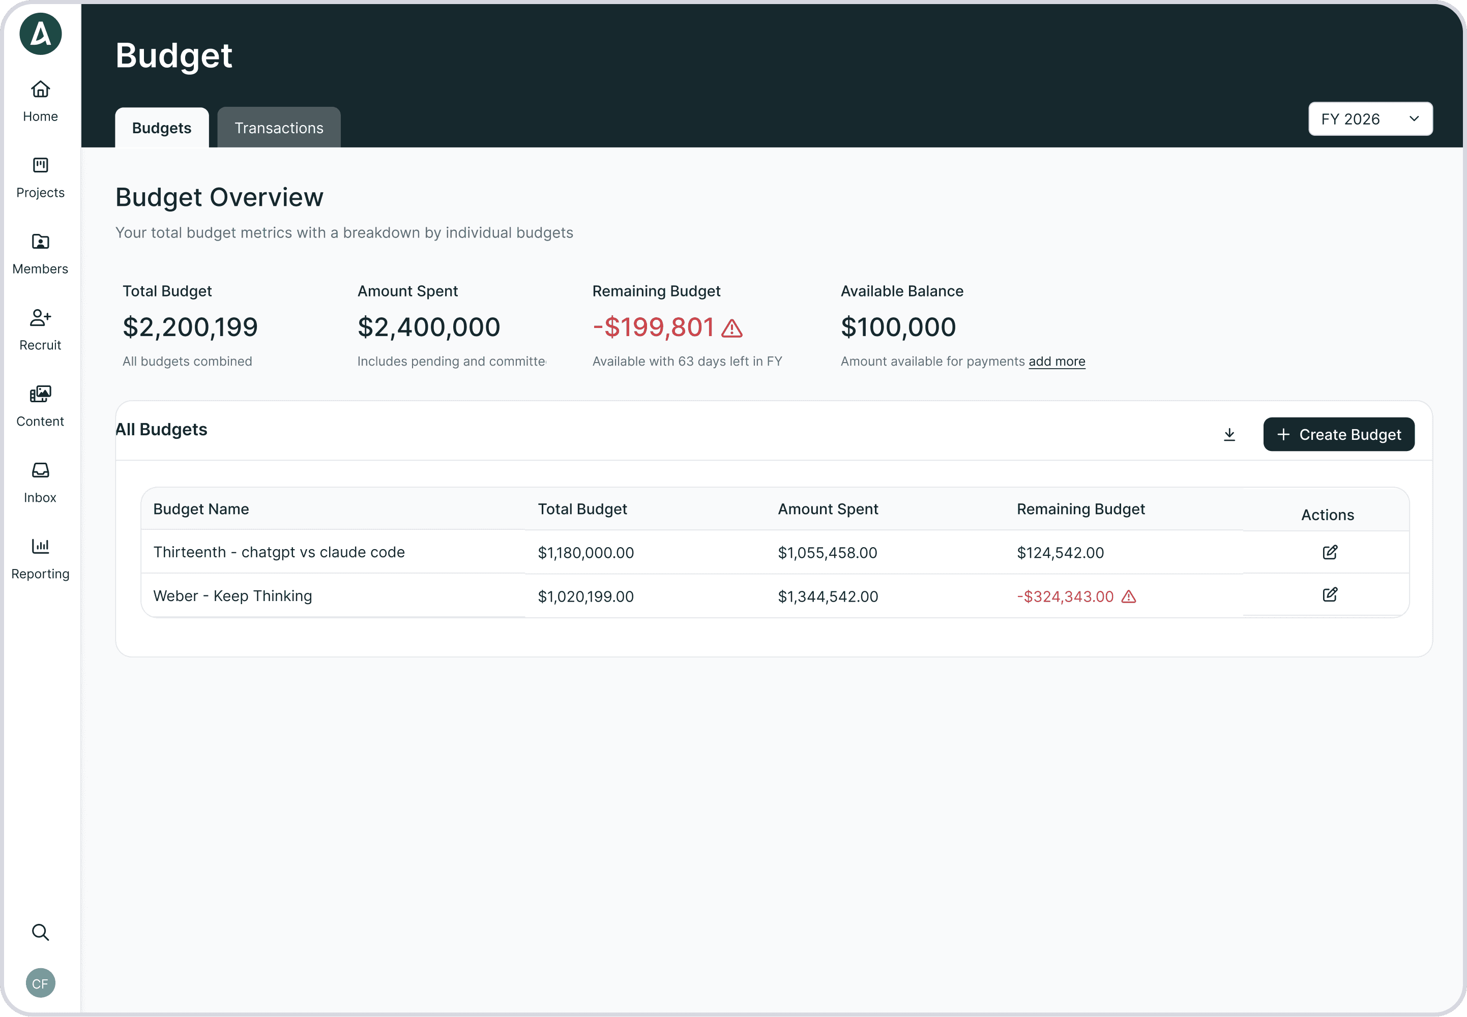Click warning icon beside -$324,343.00

1129,596
